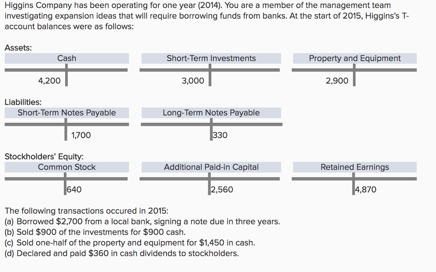Image resolution: width=436 pixels, height=272 pixels.
Task: Select the 2,900 property balance
Action: pyautogui.click(x=337, y=81)
